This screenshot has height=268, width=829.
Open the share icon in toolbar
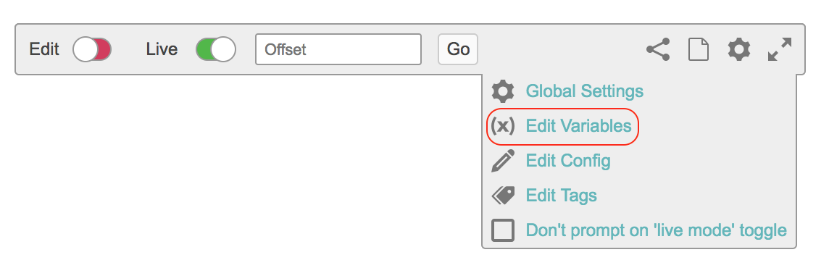[x=658, y=50]
